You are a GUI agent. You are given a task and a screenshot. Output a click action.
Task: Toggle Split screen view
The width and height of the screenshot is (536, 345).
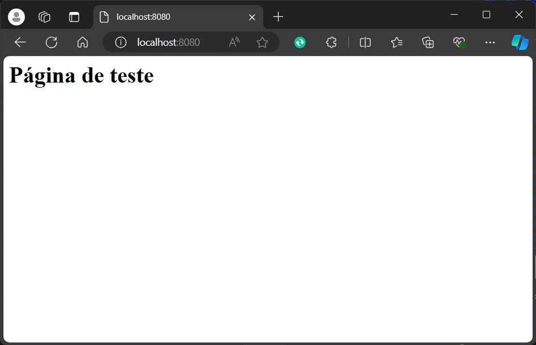(365, 42)
